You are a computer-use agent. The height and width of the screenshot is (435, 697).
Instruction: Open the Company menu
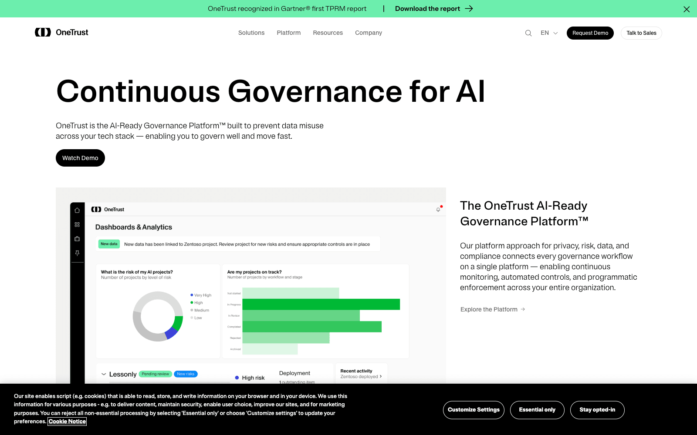(369, 33)
